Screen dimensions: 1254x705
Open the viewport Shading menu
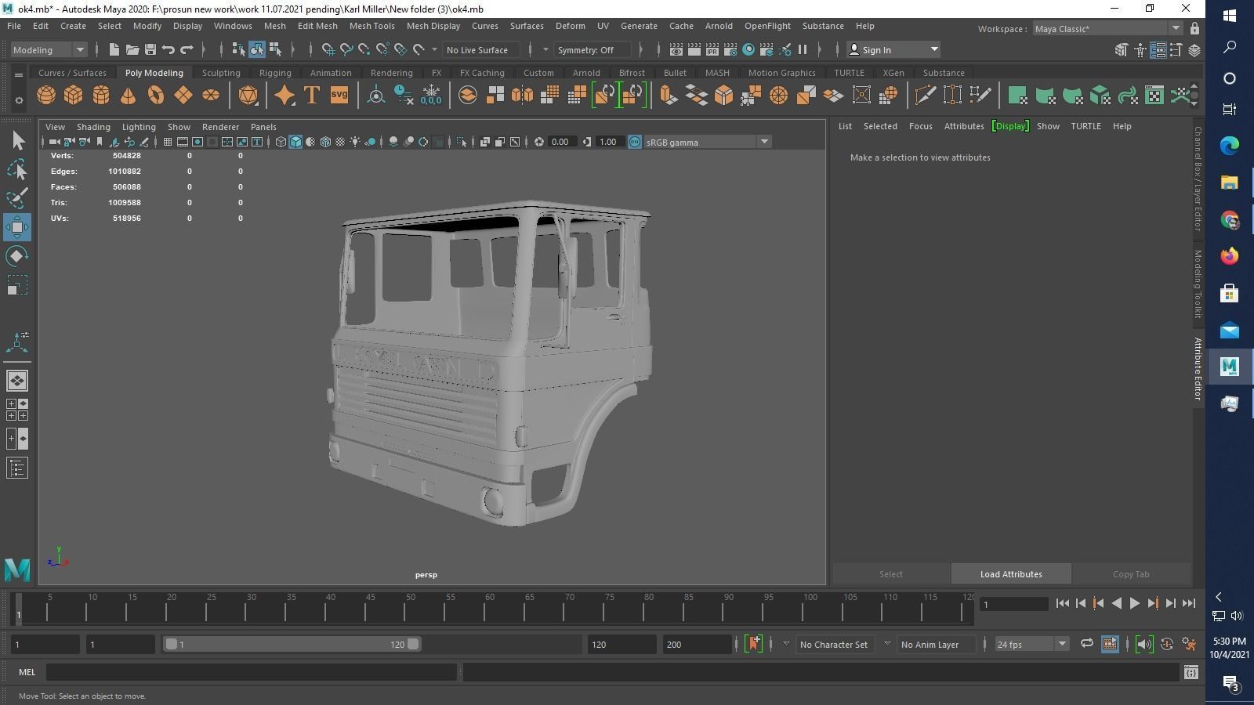click(x=93, y=127)
